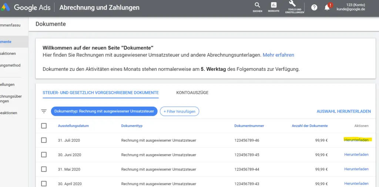
Task: Sort by Ausstellungsdatum column header
Action: [73, 126]
